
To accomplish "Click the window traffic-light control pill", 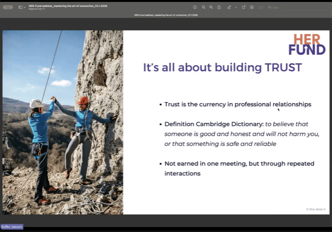I will (x=8, y=7).
